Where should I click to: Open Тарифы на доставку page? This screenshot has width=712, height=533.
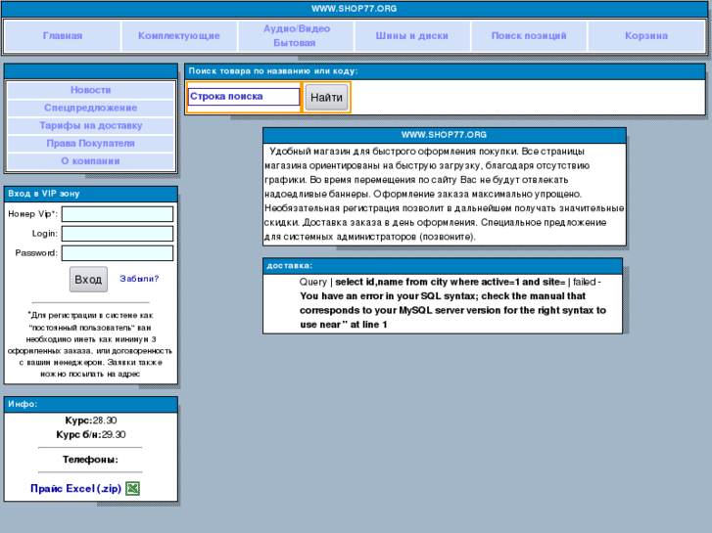point(91,125)
